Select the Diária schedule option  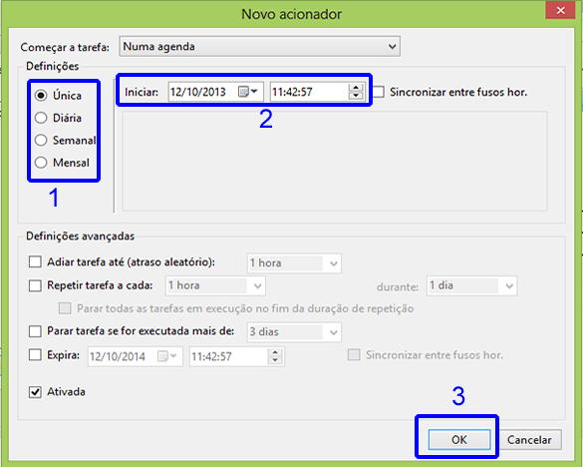pyautogui.click(x=41, y=118)
